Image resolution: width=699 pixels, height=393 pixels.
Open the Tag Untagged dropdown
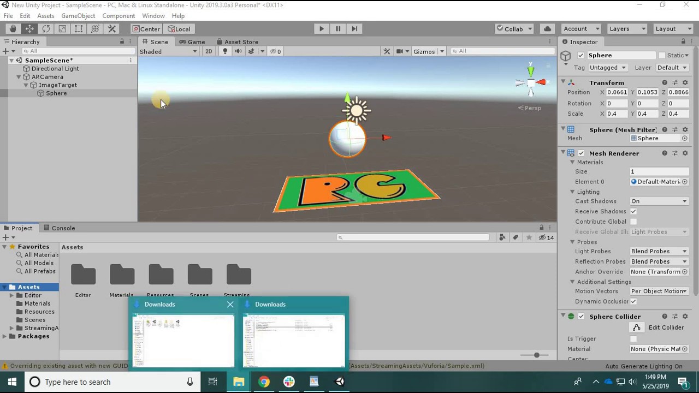tap(608, 68)
